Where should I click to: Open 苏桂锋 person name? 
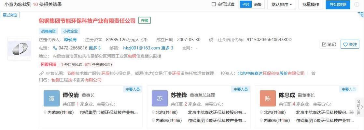[x=179, y=95]
